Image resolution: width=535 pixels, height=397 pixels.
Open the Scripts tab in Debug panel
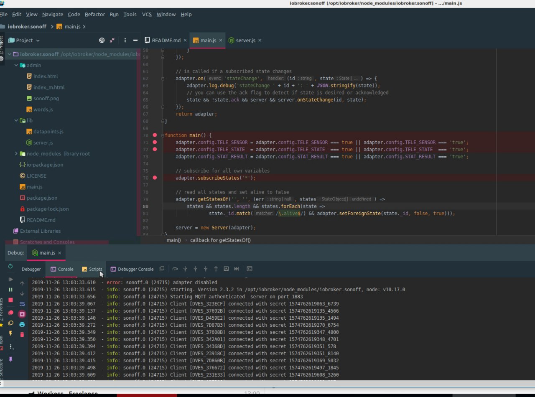92,269
